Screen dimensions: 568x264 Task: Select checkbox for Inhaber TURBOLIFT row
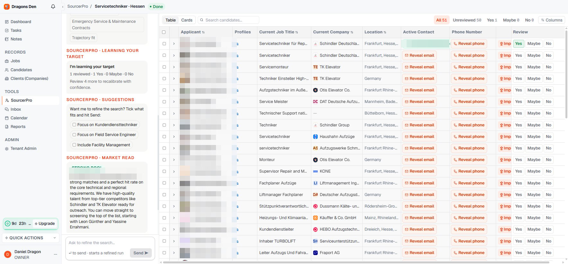(x=164, y=241)
